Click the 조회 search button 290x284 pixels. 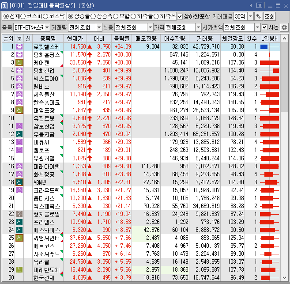269,16
